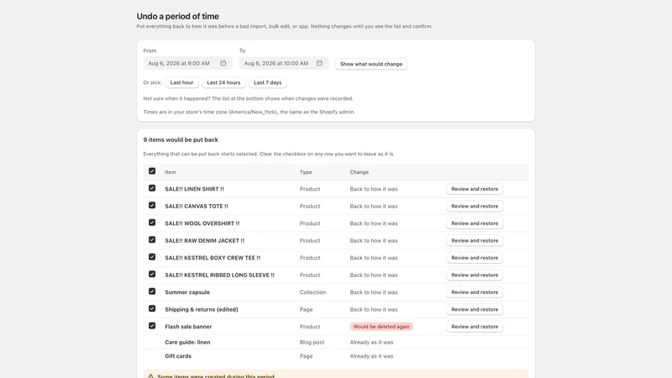This screenshot has width=672, height=378.
Task: Click the Care guide: linen row name
Action: (187, 342)
